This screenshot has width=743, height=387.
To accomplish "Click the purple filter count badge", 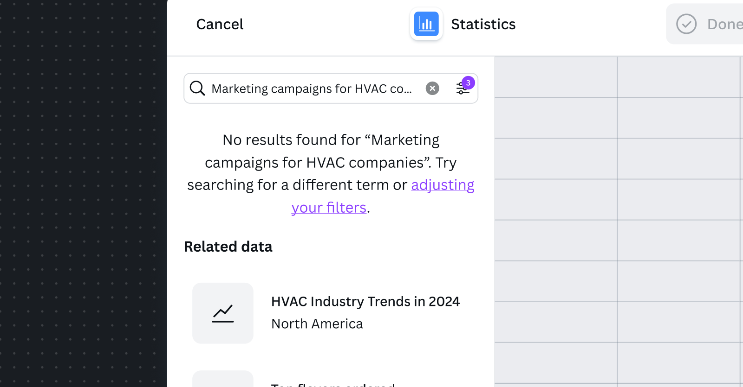I will tap(469, 83).
